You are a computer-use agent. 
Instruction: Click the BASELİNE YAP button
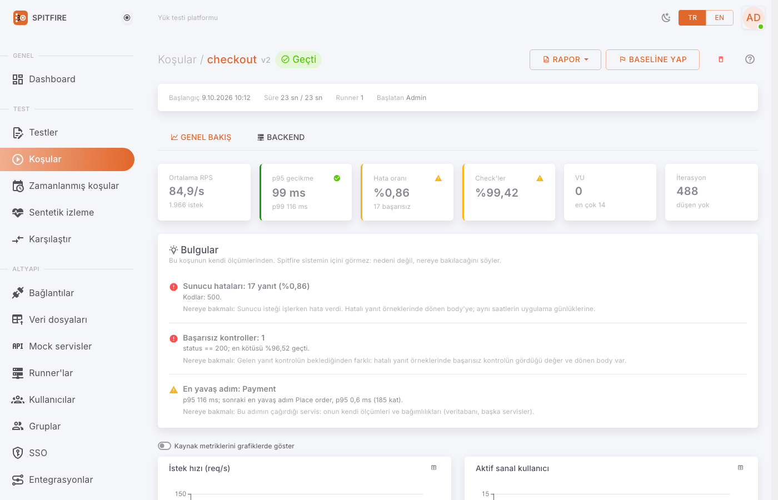(652, 59)
